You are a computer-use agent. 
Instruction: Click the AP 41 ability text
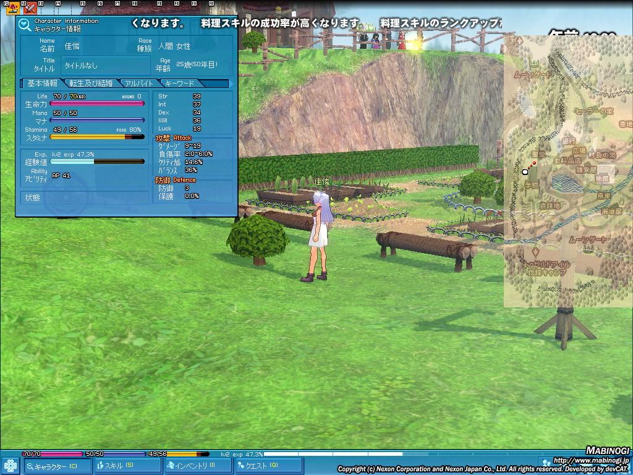pyautogui.click(x=61, y=175)
